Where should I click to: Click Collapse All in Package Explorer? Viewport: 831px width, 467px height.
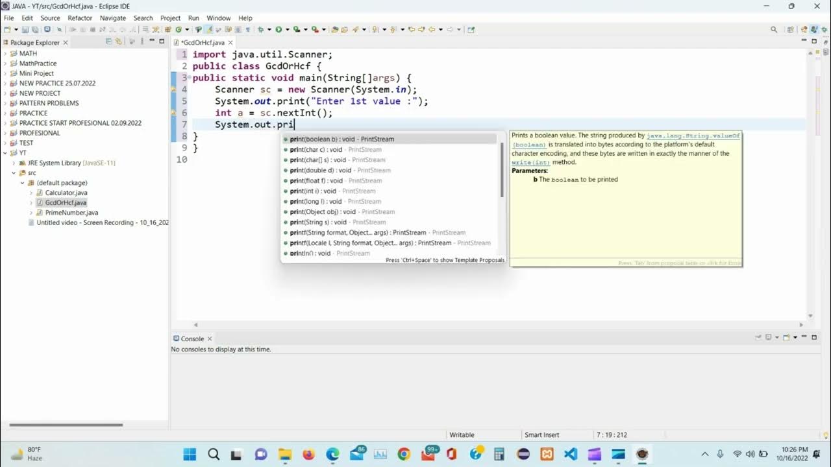point(108,42)
